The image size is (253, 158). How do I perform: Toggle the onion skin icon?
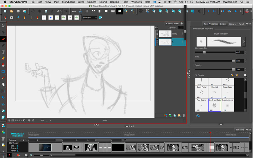(x=29, y=121)
